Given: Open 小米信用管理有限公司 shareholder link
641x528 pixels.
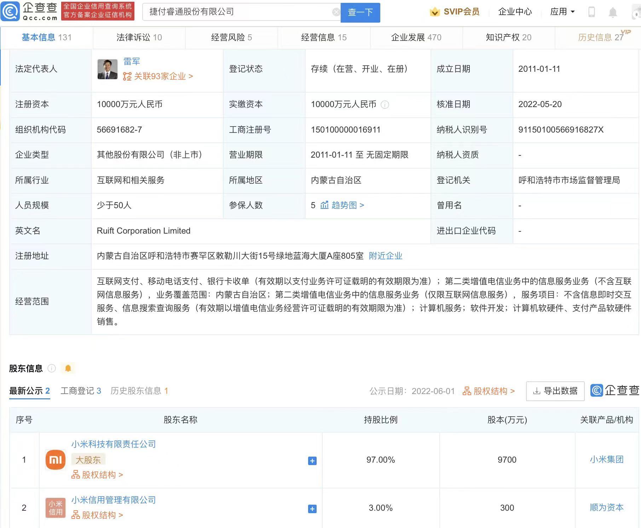Looking at the screenshot, I should click(114, 500).
